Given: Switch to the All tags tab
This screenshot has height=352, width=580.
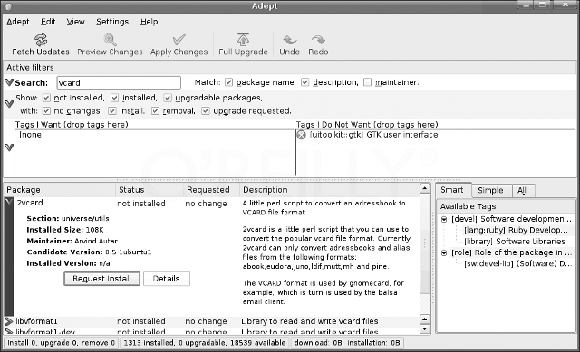Looking at the screenshot, I should coord(523,191).
